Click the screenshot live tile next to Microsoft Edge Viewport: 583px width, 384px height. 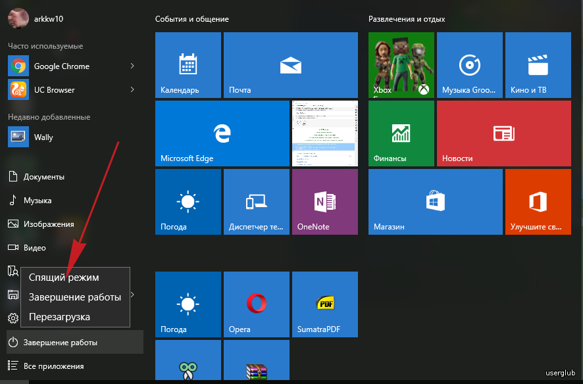(x=325, y=133)
